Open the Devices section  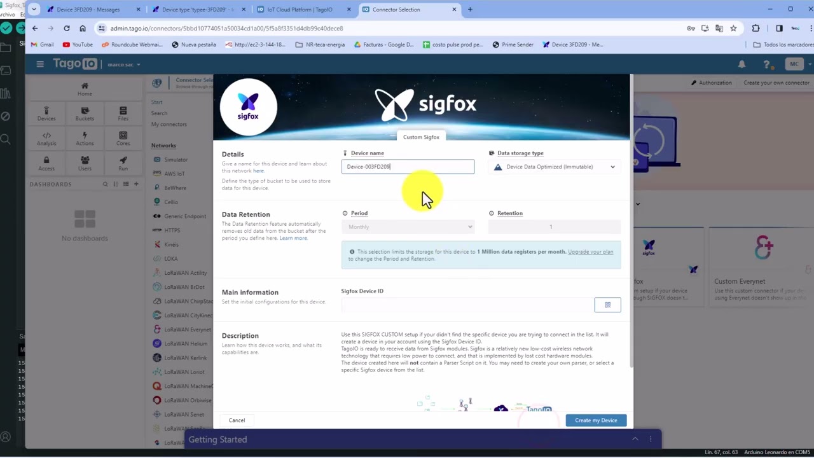coord(46,114)
